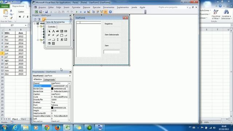233x131 pixels.
Task: Toggle Folders icon in the Project pane
Action: pyautogui.click(x=44, y=19)
